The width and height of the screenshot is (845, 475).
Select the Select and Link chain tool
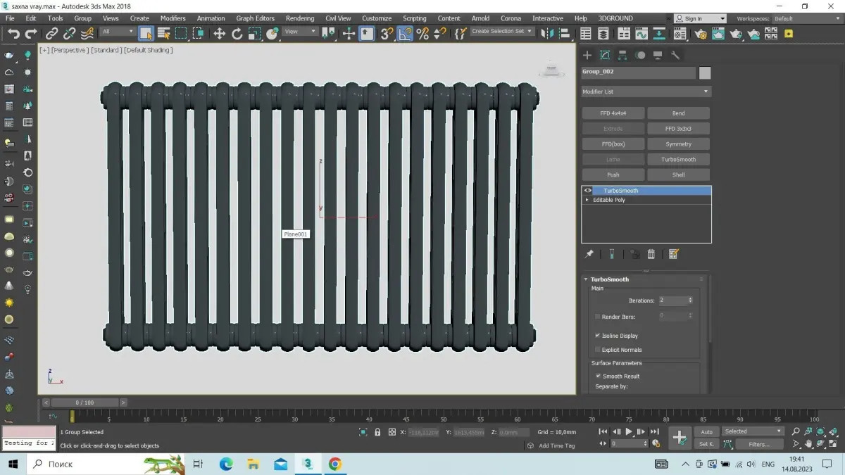point(52,33)
